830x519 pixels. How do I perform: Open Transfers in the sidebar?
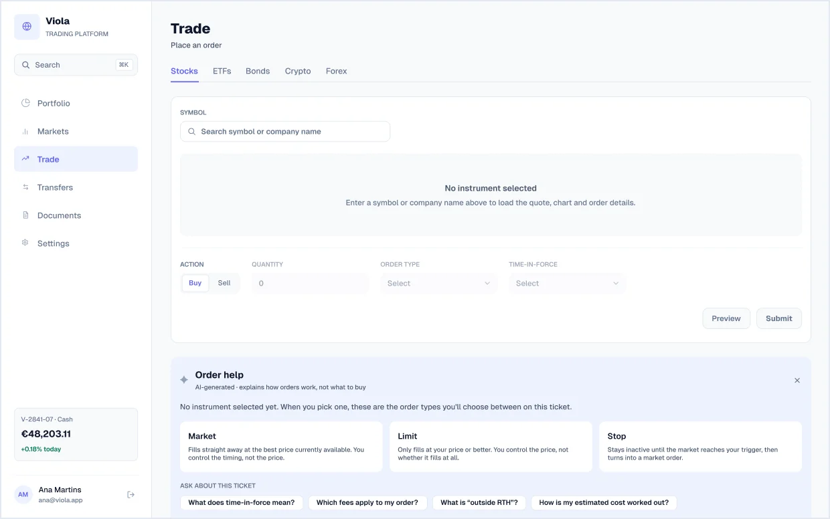point(76,187)
